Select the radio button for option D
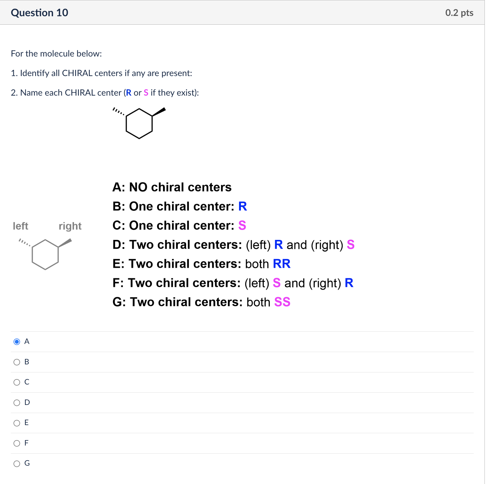The width and height of the screenshot is (486, 484). click(17, 403)
